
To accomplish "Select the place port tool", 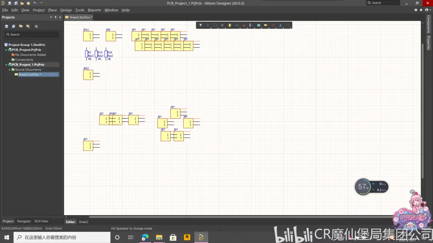I will pos(266,25).
